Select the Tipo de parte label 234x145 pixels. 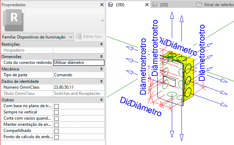pos(16,75)
